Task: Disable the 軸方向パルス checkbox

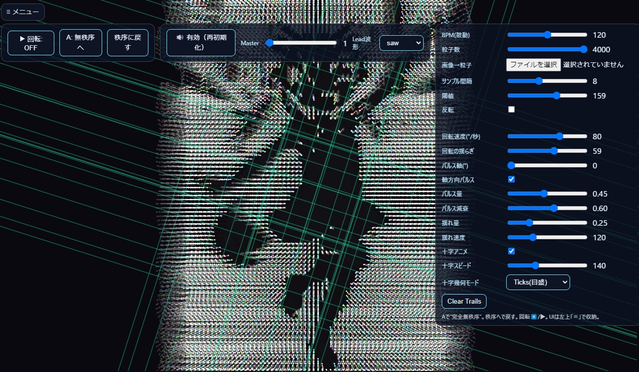Action: pyautogui.click(x=511, y=179)
